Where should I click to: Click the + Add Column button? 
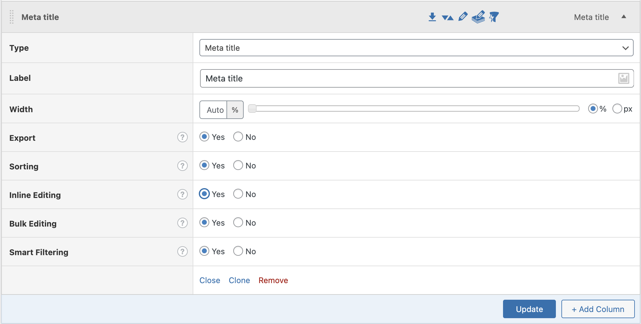[x=598, y=309]
